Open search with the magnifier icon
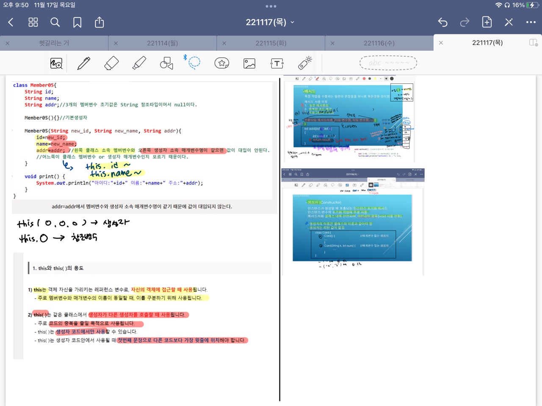 [55, 22]
